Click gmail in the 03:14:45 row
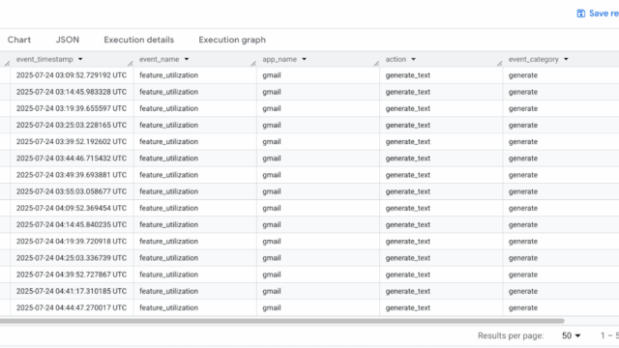The width and height of the screenshot is (619, 348). click(272, 92)
